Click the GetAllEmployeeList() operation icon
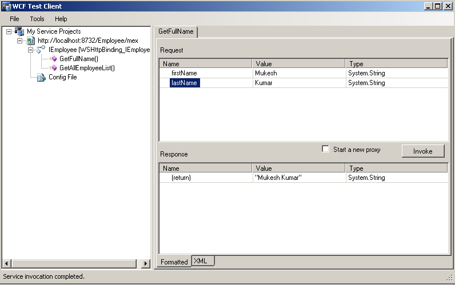The image size is (455, 285). tap(53, 68)
